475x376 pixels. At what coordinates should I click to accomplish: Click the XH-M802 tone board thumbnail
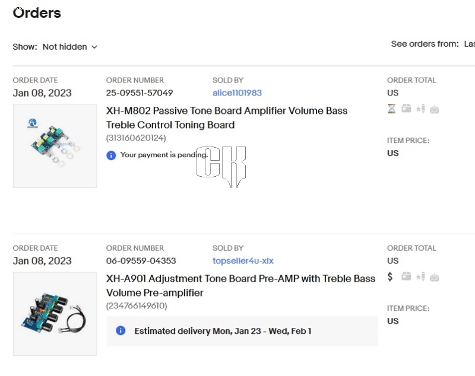(55, 146)
